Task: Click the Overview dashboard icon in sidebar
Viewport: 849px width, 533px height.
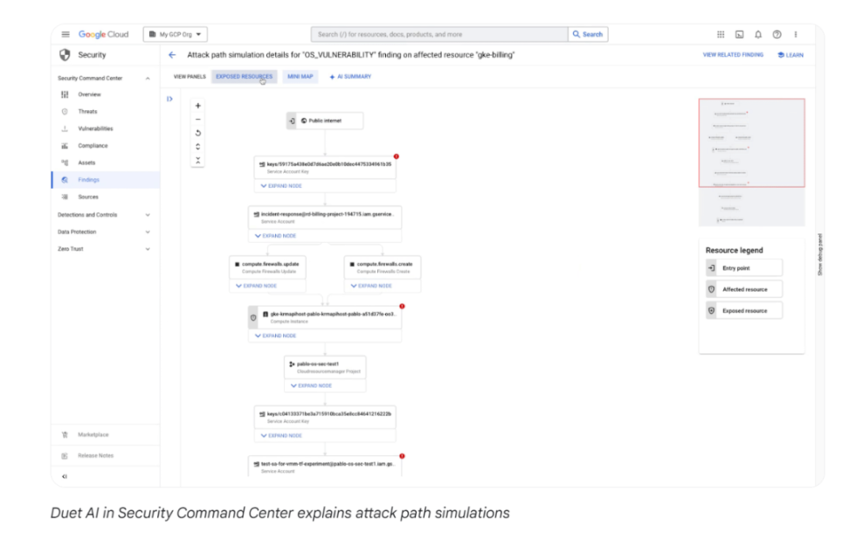Action: (x=65, y=94)
